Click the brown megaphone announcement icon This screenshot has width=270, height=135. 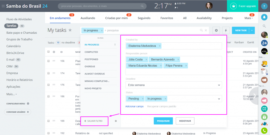click(264, 80)
